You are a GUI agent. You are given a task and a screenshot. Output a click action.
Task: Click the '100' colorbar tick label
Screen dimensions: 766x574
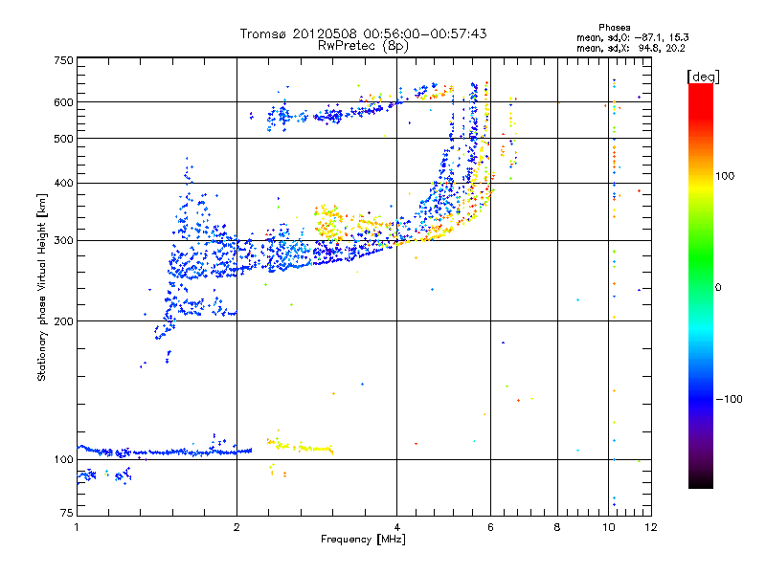[725, 176]
